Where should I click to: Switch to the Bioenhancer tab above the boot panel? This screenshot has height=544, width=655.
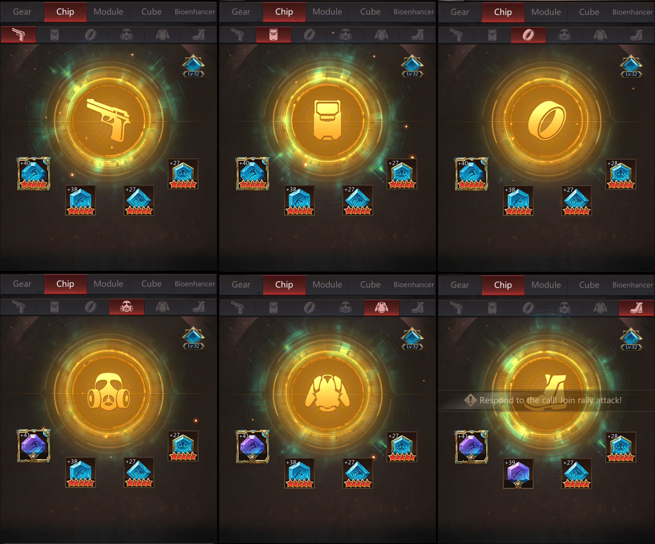pyautogui.click(x=632, y=285)
